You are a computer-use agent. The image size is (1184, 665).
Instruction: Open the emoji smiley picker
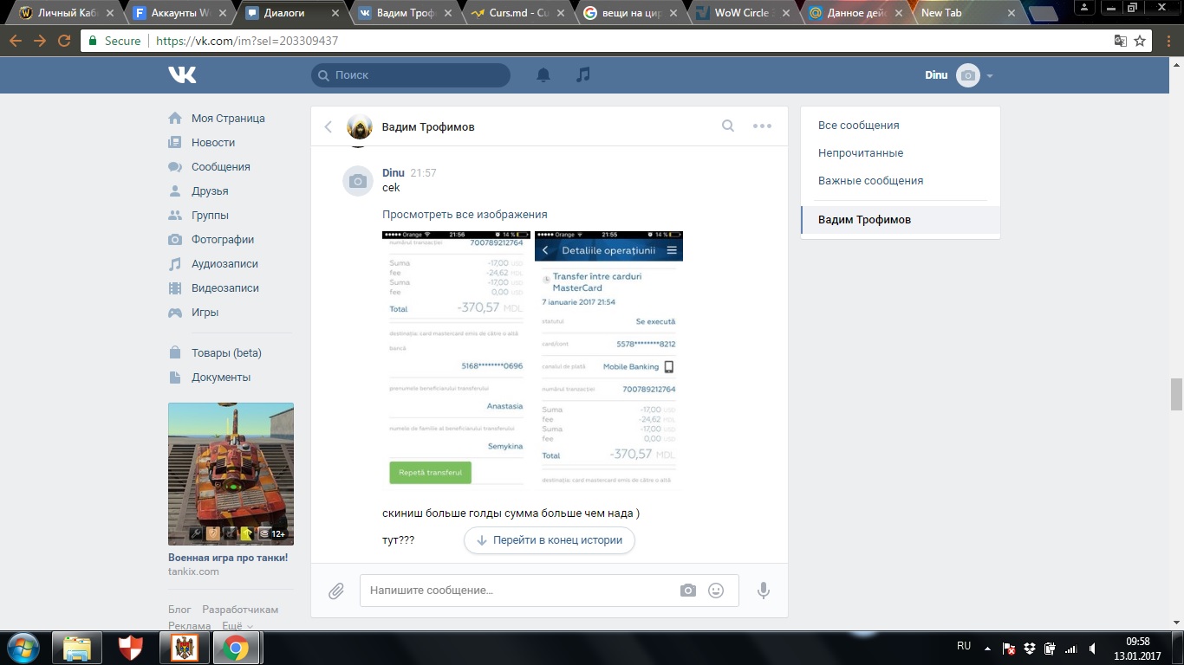click(716, 591)
